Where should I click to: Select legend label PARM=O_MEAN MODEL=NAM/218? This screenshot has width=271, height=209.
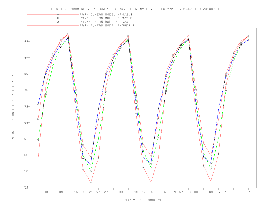pos(106,14)
